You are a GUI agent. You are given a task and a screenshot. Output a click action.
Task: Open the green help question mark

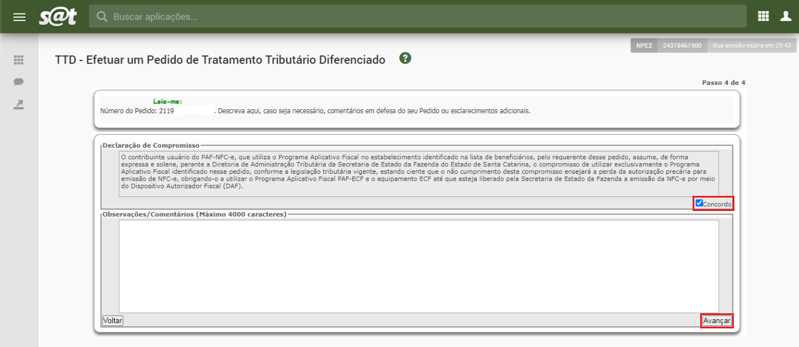coord(405,58)
